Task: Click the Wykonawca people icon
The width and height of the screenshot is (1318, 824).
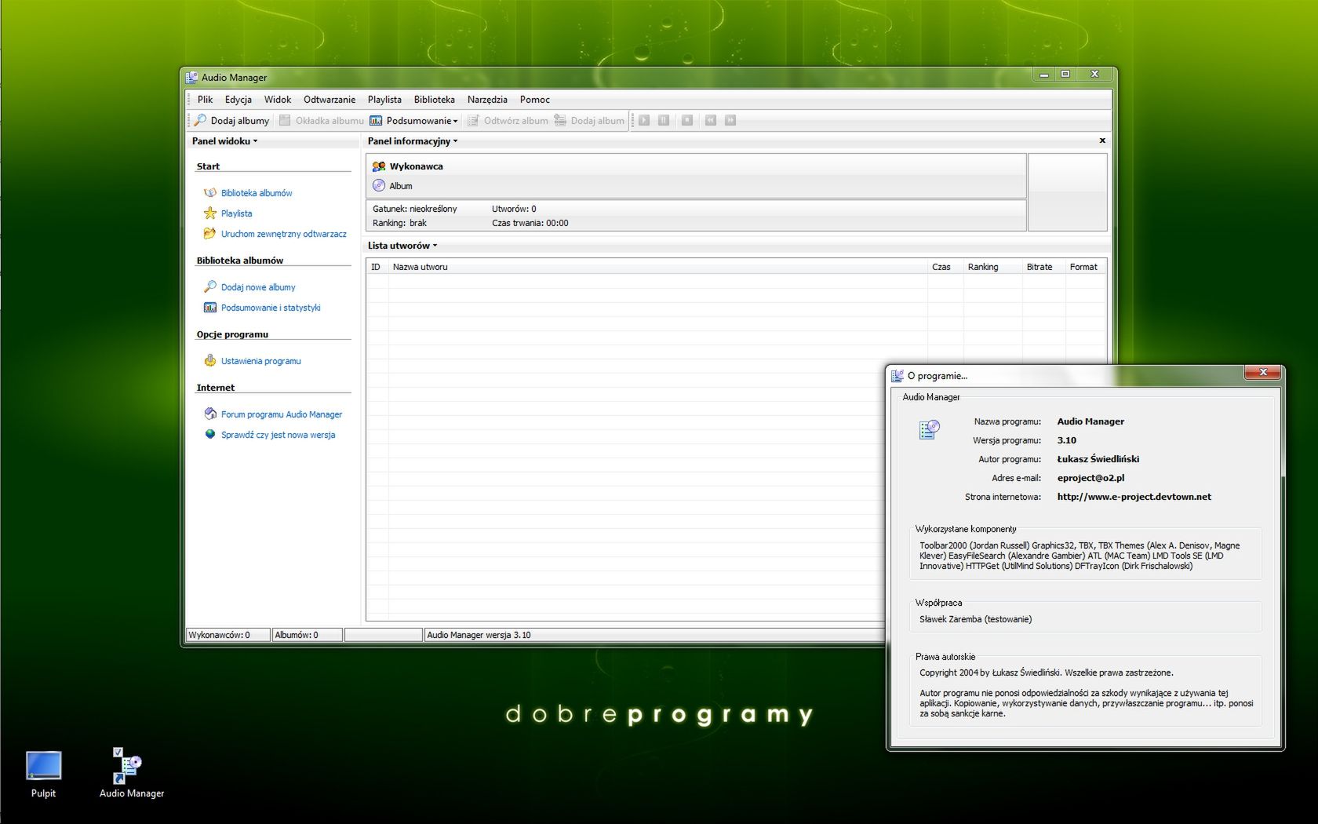Action: [379, 166]
